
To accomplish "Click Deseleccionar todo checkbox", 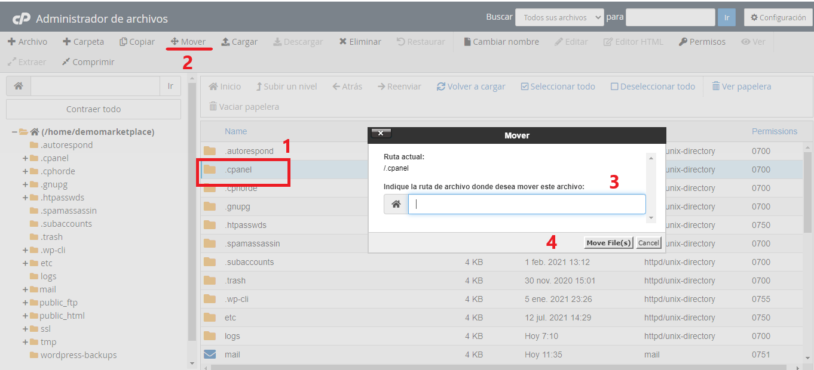I will click(614, 87).
